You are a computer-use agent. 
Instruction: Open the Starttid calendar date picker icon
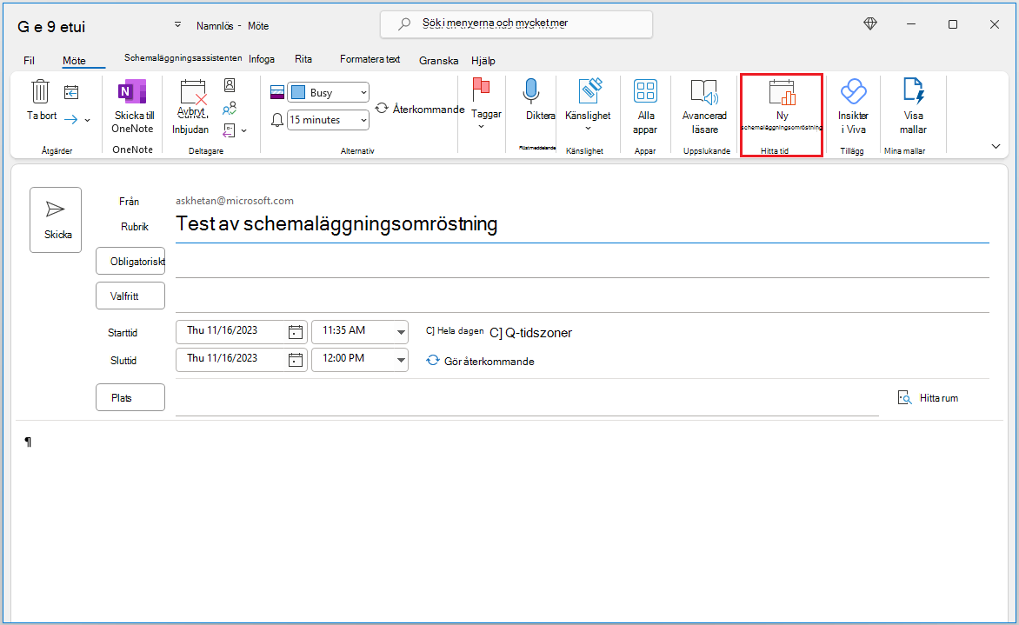click(296, 332)
